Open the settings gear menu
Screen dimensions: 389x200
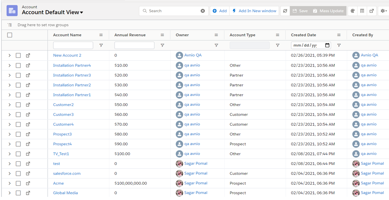point(383,11)
